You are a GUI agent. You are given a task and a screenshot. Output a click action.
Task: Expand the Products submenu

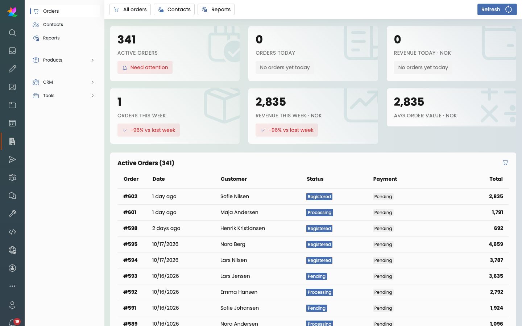click(65, 60)
